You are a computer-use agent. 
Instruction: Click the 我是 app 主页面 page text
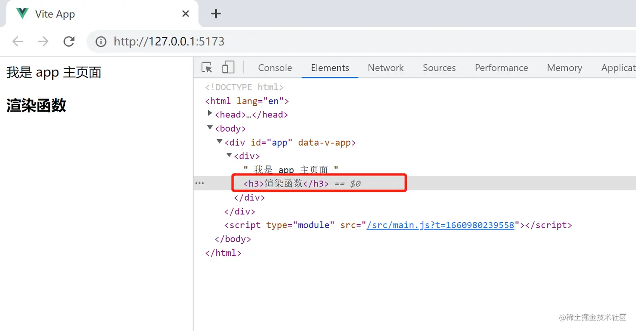click(54, 73)
